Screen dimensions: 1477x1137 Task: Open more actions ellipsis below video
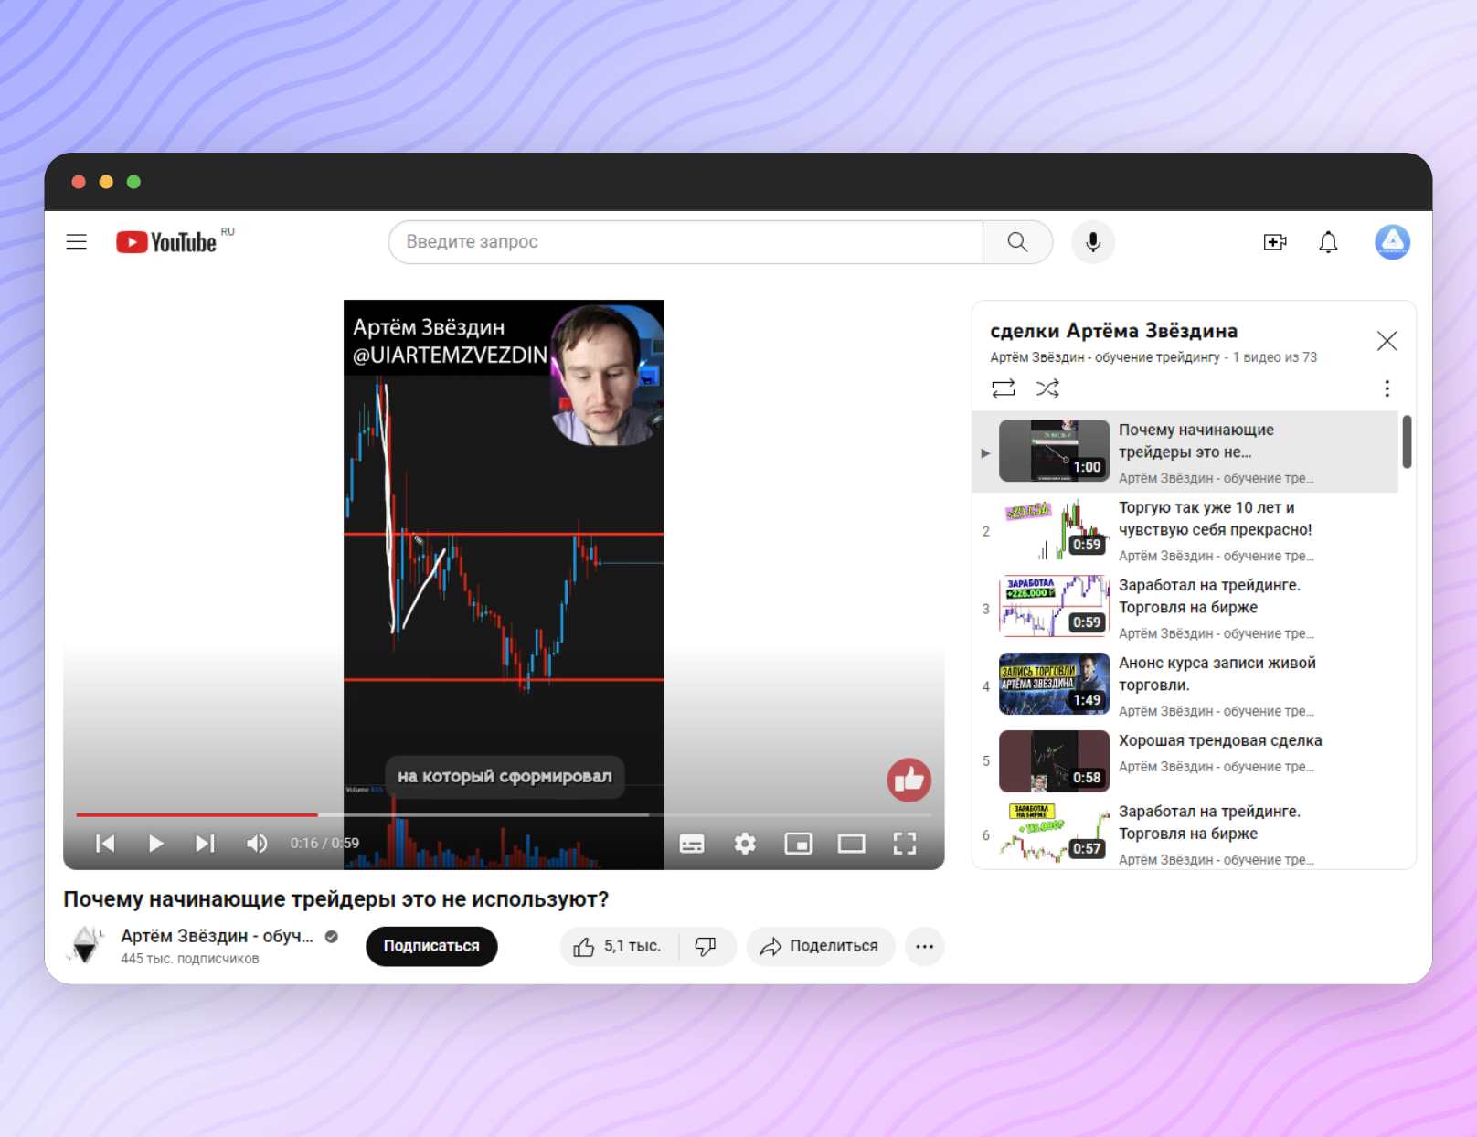coord(924,946)
